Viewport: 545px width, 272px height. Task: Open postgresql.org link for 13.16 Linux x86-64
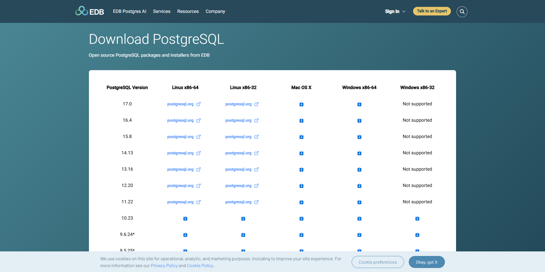point(184,169)
